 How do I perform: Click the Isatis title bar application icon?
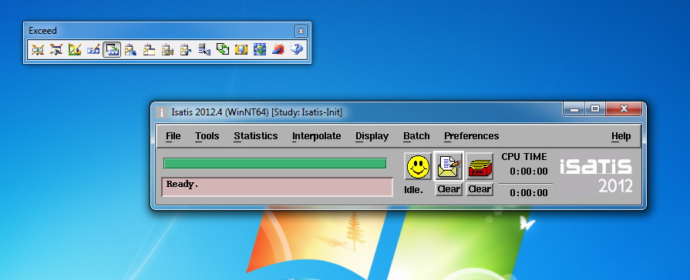pyautogui.click(x=161, y=112)
